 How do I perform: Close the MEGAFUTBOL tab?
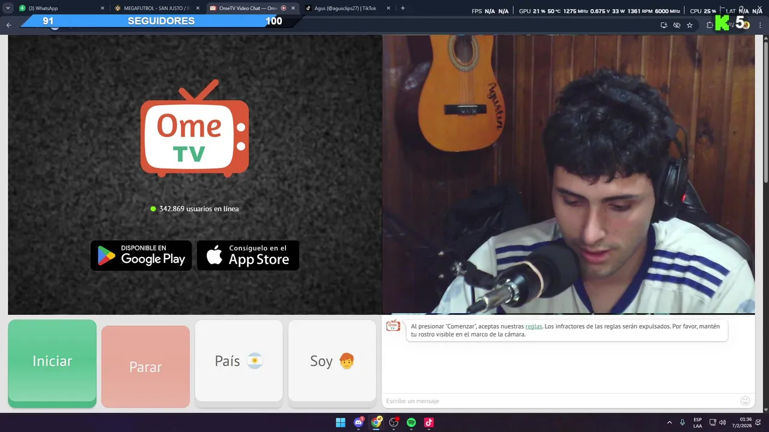(x=198, y=8)
